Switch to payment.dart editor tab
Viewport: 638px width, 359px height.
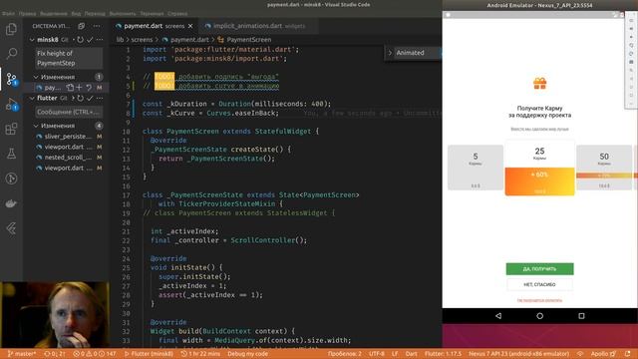pos(155,26)
